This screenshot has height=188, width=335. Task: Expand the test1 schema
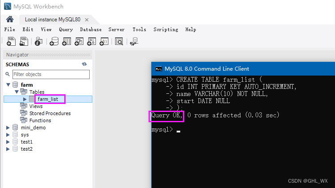pos(8,142)
